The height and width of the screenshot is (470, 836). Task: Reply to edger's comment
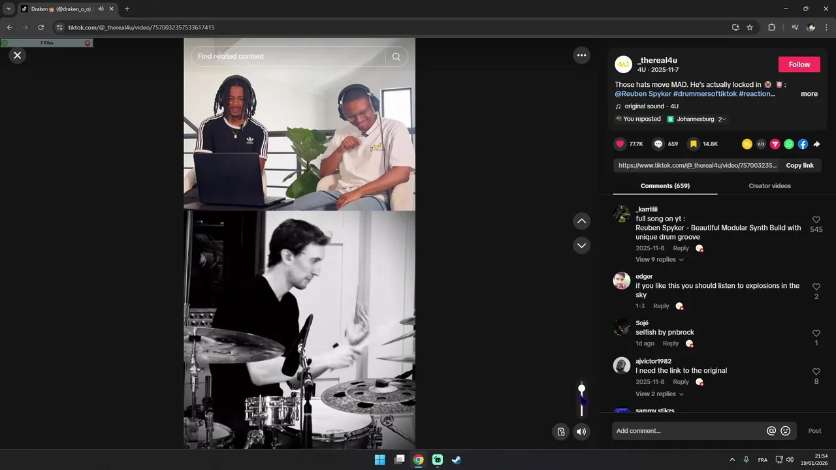pos(661,306)
